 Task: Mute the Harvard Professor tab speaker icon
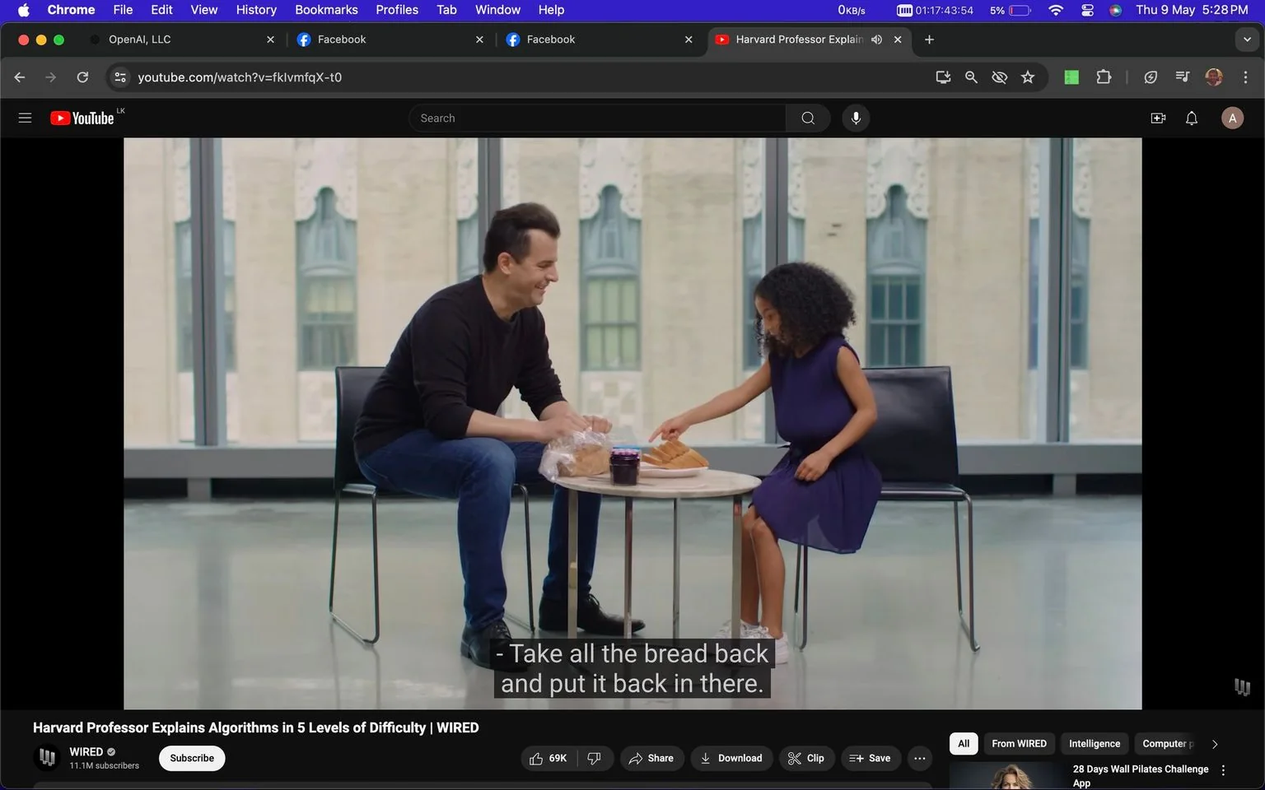(x=877, y=39)
